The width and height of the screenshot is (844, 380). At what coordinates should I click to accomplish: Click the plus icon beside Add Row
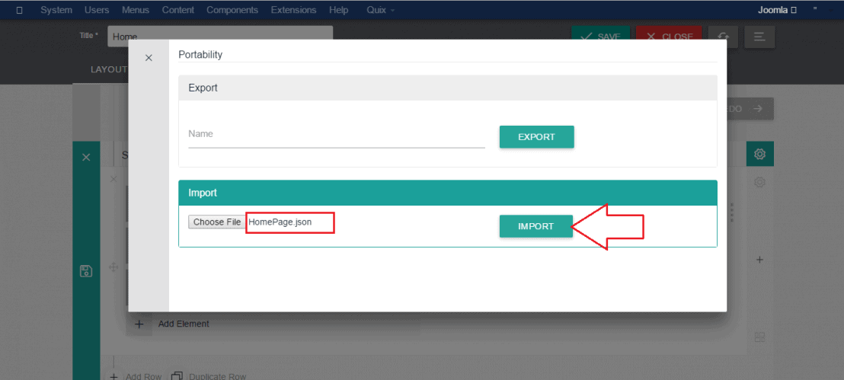[x=113, y=376]
